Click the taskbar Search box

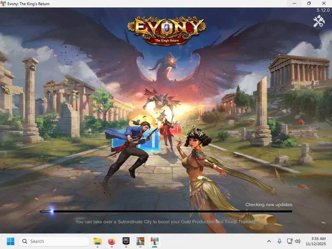pos(54,241)
